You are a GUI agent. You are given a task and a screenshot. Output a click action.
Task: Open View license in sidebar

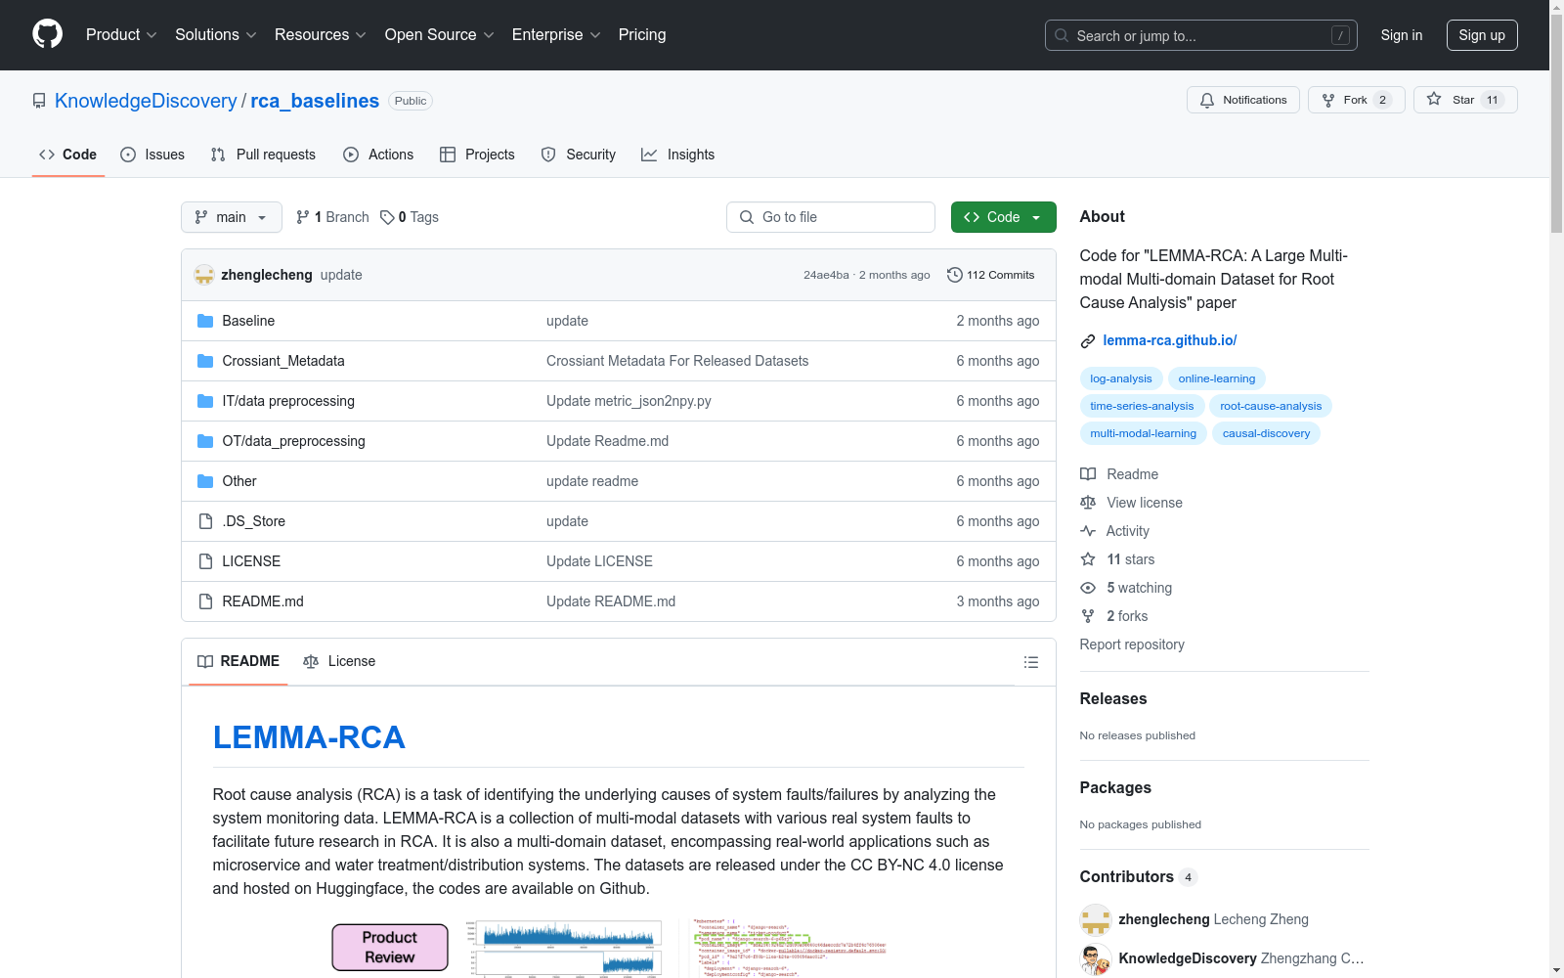(x=1131, y=503)
